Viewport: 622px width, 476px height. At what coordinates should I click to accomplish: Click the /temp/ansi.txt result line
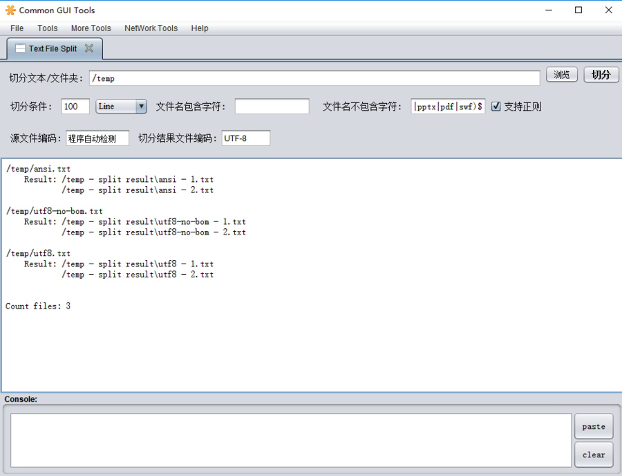point(39,169)
